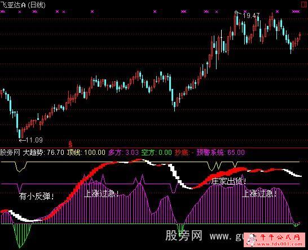Image resolution: width=308 pixels, height=250 pixels.
Task: Click the 牛牛公式网 mascot logo
Action: tap(252, 240)
